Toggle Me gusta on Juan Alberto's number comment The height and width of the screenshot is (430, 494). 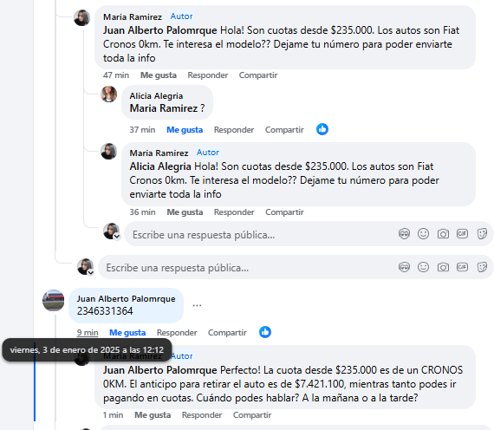[x=127, y=333]
